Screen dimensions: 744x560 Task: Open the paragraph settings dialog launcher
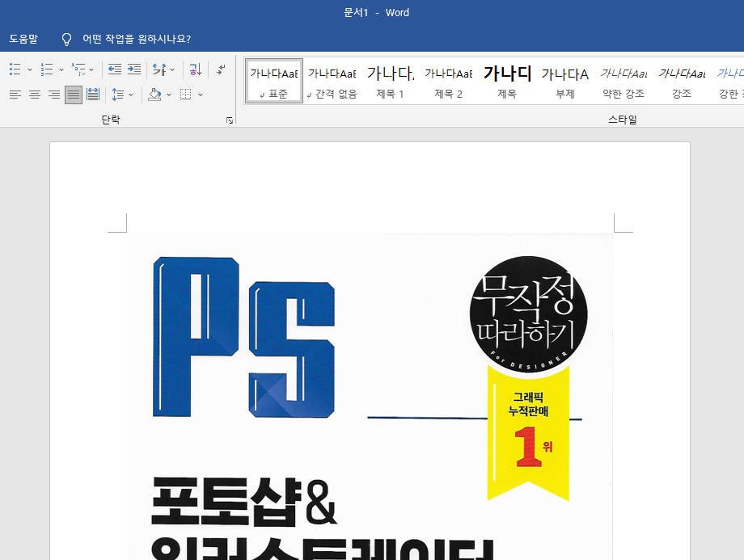pyautogui.click(x=230, y=120)
